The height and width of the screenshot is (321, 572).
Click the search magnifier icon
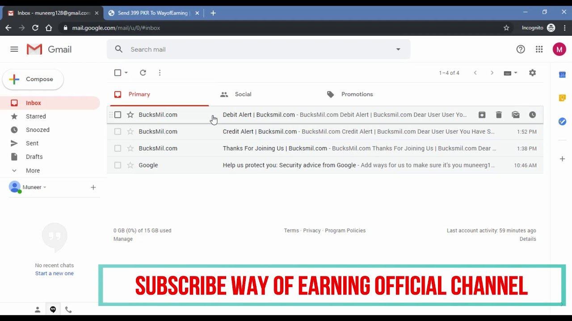tap(118, 49)
